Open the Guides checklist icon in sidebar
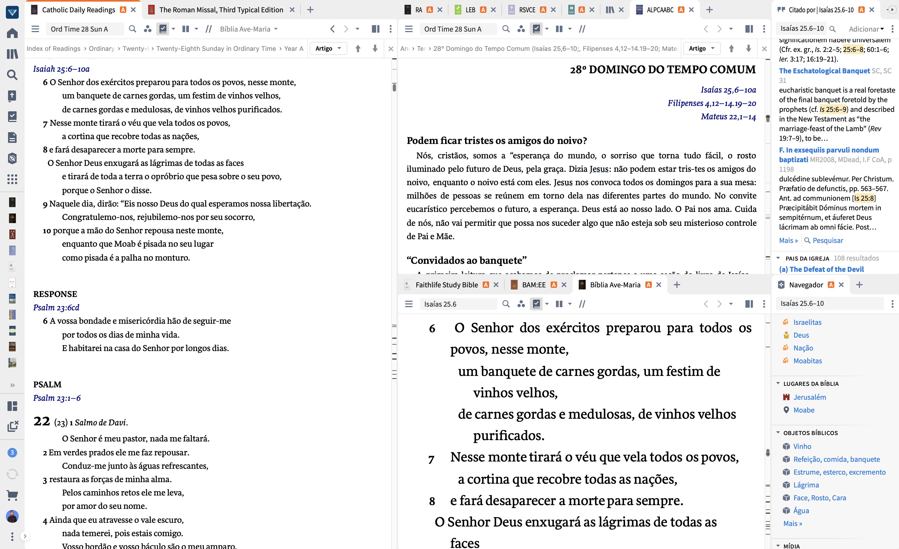Screen dimensions: 899x549 (x=12, y=116)
